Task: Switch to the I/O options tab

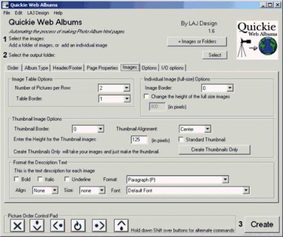Action: point(172,68)
